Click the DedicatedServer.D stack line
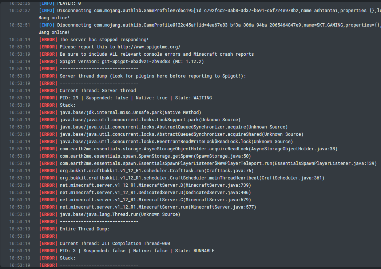The width and height of the screenshot is (381, 269). 155,193
